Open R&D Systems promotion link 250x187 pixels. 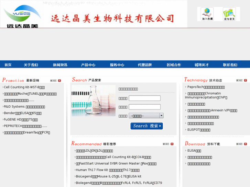click(24, 107)
